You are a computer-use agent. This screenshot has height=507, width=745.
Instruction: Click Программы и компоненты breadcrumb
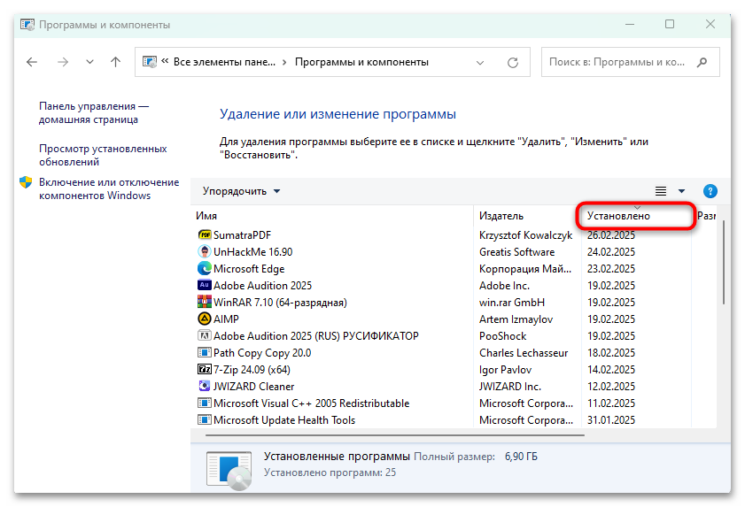361,62
